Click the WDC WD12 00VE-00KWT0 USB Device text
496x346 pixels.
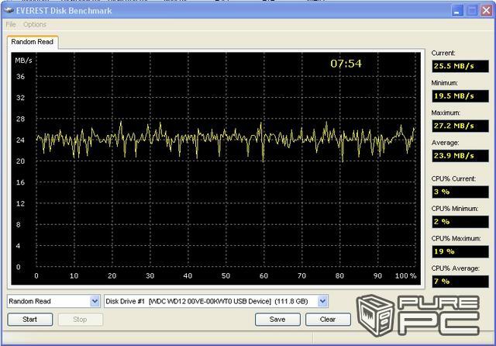pyautogui.click(x=210, y=301)
